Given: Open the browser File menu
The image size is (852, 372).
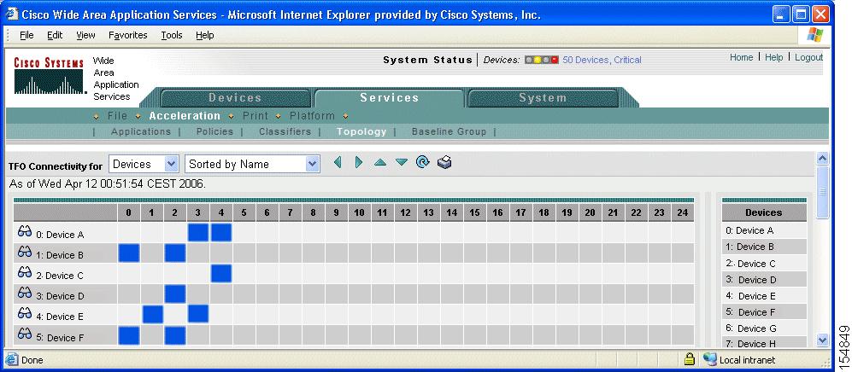Looking at the screenshot, I should click(26, 35).
